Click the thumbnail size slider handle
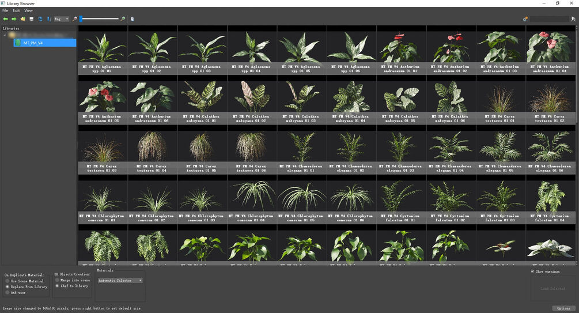 [x=81, y=19]
